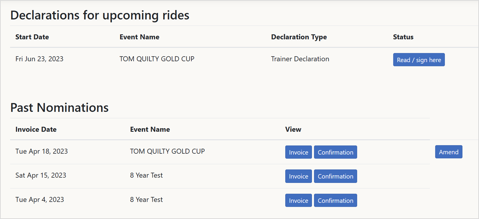The width and height of the screenshot is (479, 219).
Task: Click the "Read / sign here" button
Action: coord(419,60)
